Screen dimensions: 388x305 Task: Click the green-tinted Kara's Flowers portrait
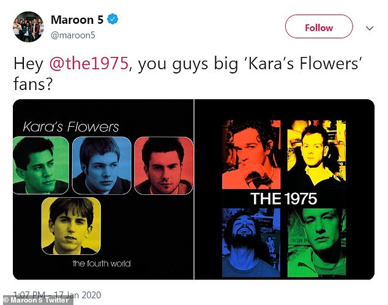(41, 165)
